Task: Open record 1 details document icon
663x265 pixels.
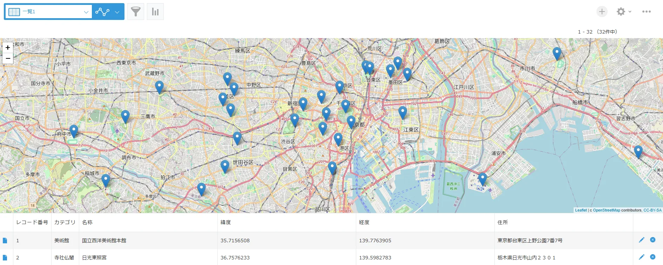Action: (x=5, y=241)
